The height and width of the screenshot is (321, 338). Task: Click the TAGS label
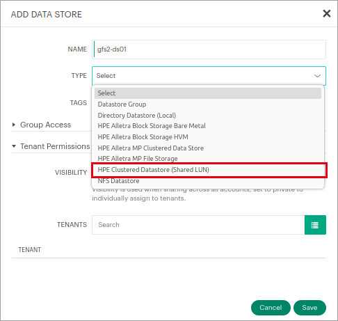pos(79,103)
